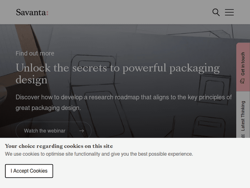Click the 'Latest Thinking' vertical text
The height and width of the screenshot is (188, 250).
243,116
